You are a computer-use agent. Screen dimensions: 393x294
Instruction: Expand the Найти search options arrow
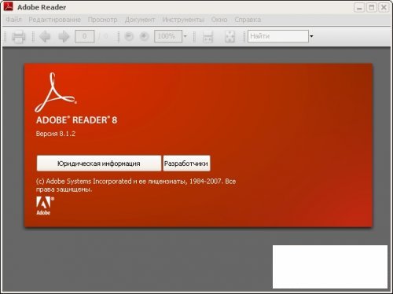(x=311, y=36)
